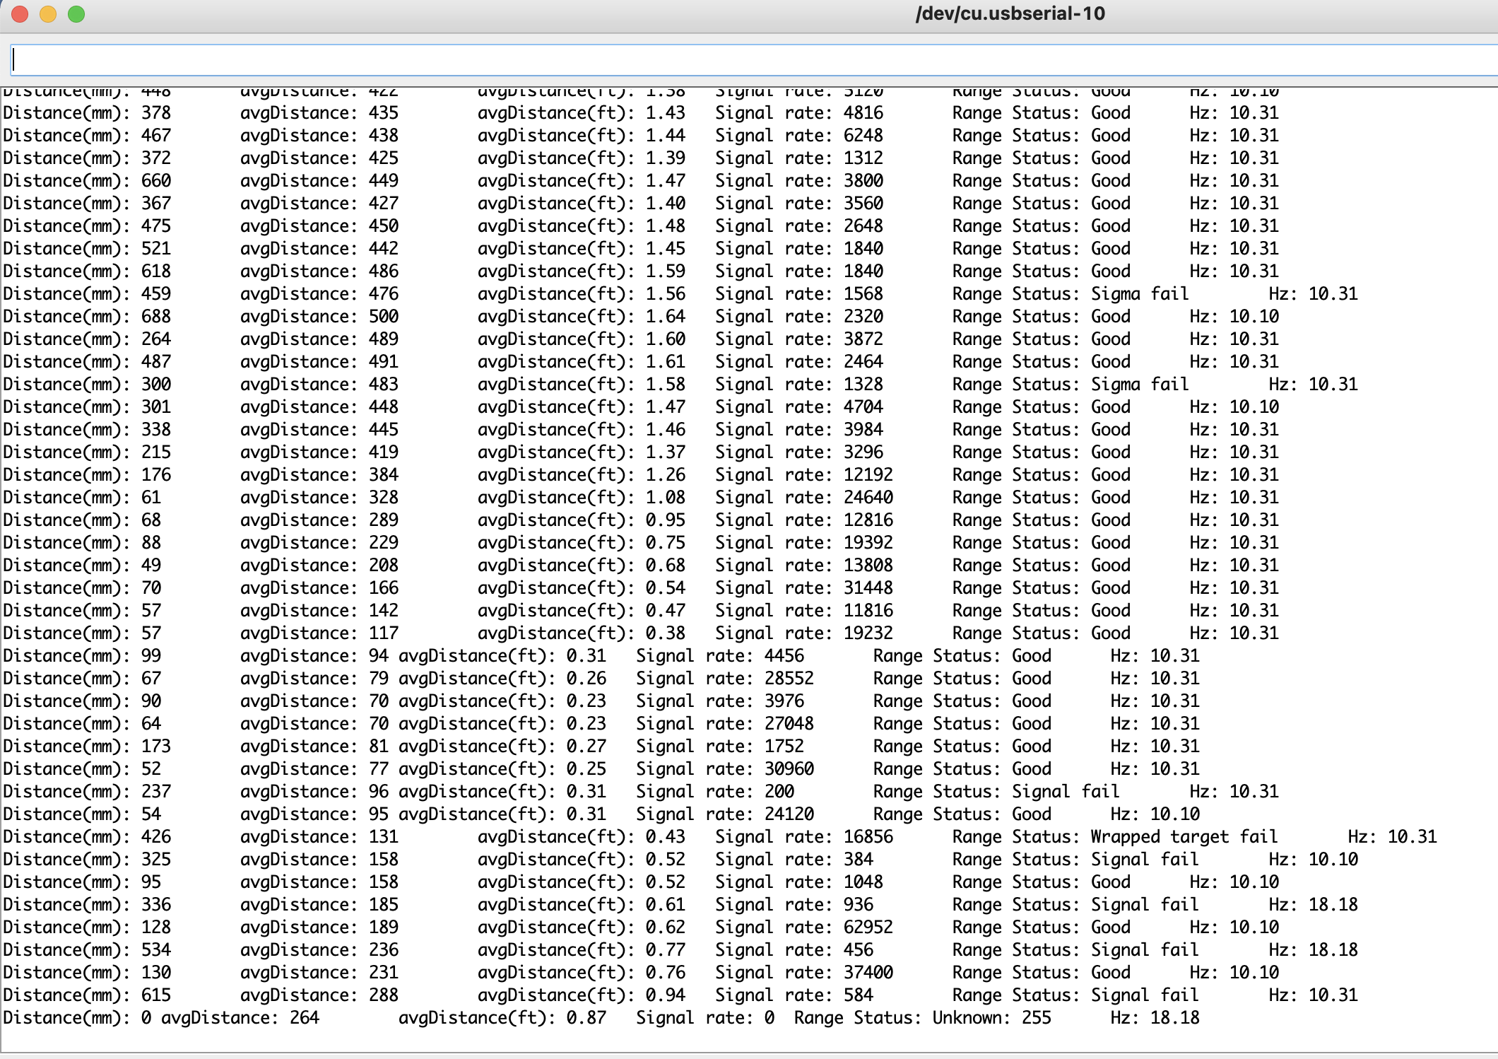This screenshot has height=1059, width=1498.
Task: Click Hz 18.18 on the Distance 336 row
Action: tap(1332, 905)
